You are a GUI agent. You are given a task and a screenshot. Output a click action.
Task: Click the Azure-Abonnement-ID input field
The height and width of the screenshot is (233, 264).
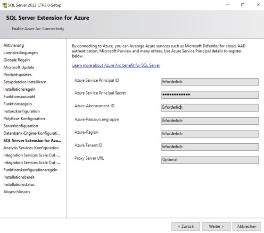point(210,108)
